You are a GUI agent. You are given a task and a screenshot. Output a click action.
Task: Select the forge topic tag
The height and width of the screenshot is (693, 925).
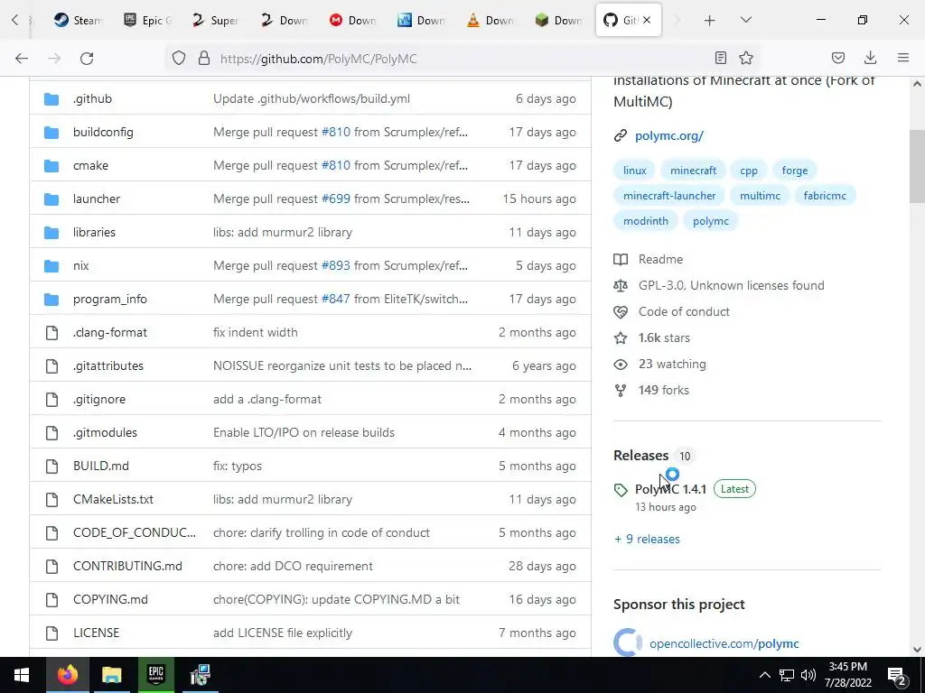(x=795, y=171)
